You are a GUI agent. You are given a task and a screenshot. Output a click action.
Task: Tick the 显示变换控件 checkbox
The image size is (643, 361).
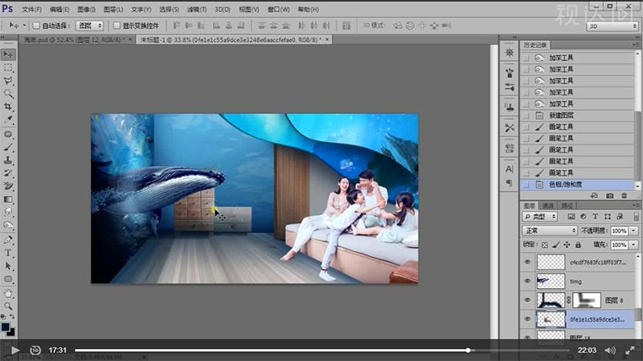tap(117, 26)
